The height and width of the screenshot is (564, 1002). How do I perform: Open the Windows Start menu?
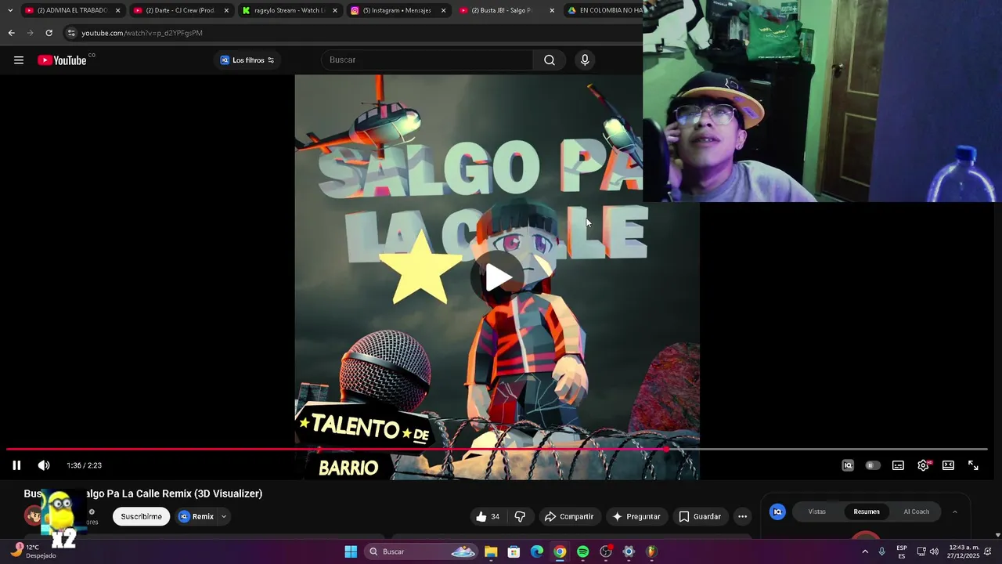(x=351, y=551)
